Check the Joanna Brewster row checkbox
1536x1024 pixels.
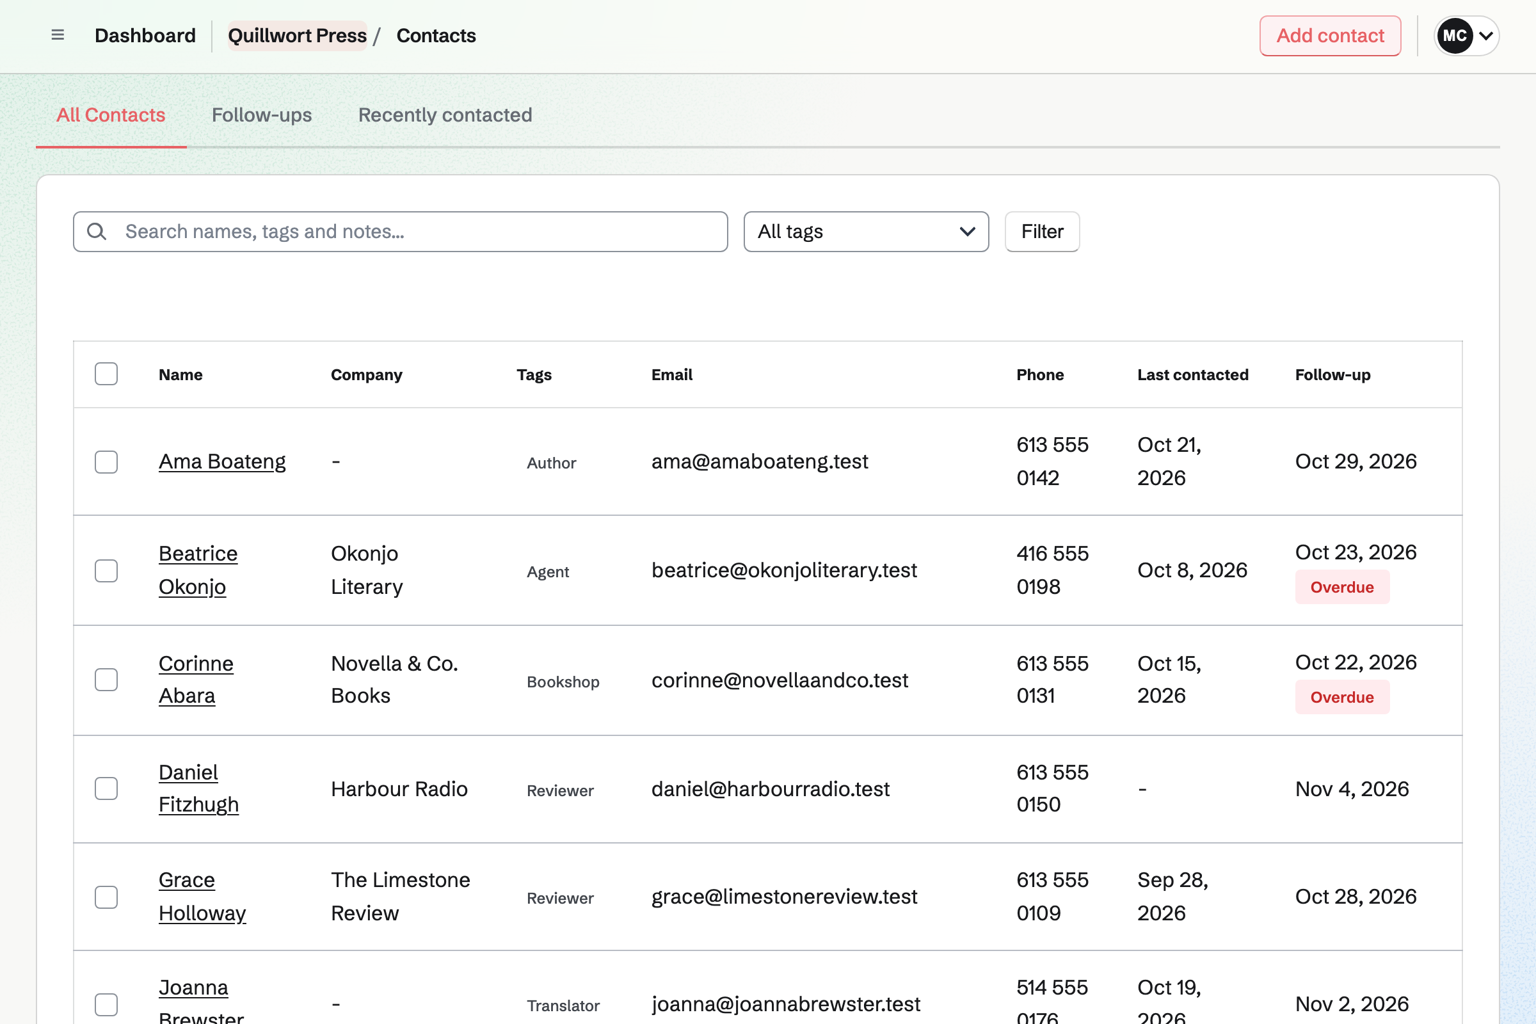[x=106, y=1004]
